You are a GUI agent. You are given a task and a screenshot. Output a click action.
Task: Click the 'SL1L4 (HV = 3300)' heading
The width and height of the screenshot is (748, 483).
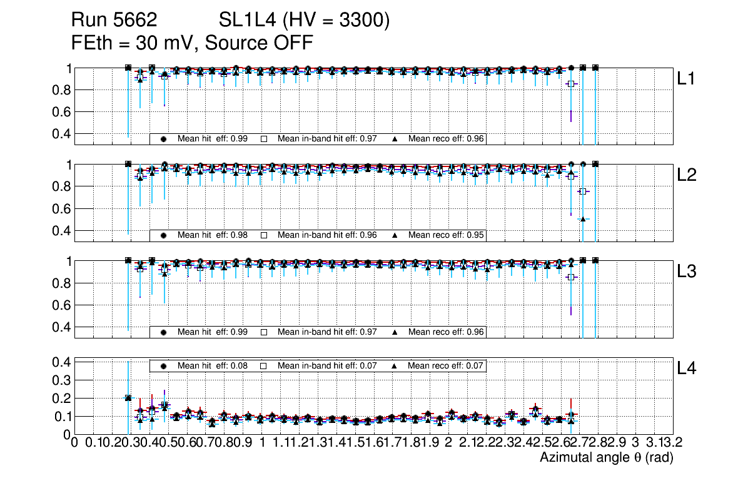click(305, 21)
